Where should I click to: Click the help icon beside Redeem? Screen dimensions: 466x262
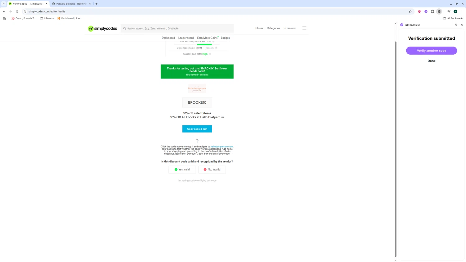pyautogui.click(x=216, y=48)
